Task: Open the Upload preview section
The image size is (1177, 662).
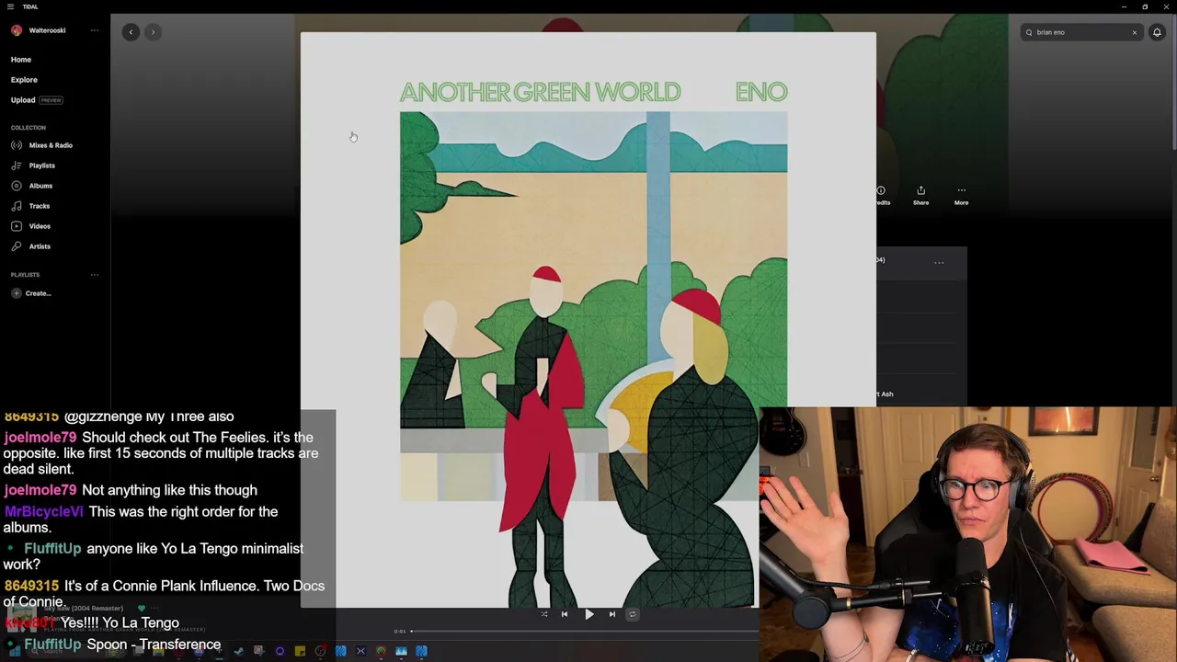Action: (37, 100)
